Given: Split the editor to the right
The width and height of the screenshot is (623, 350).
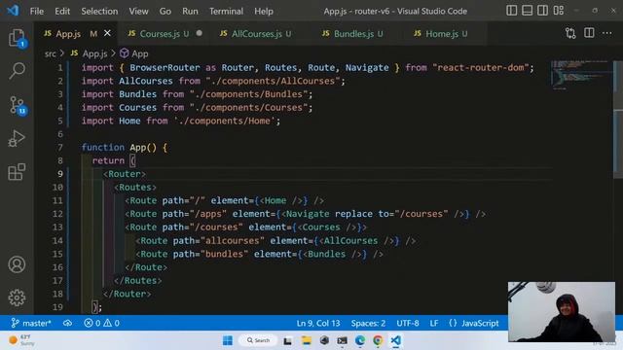Looking at the screenshot, I should [x=589, y=33].
